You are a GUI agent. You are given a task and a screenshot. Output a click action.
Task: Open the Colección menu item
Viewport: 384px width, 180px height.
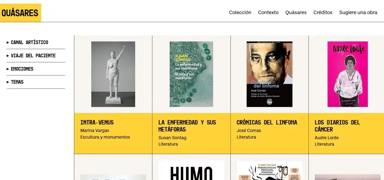click(240, 13)
